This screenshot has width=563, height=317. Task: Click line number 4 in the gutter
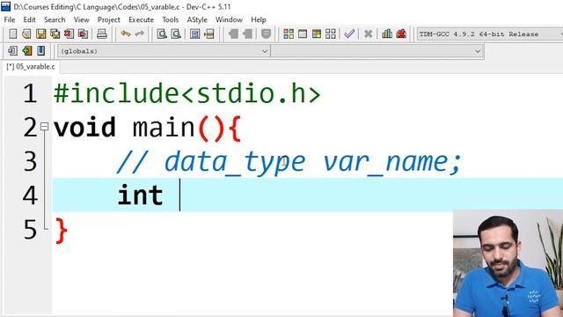click(x=30, y=195)
